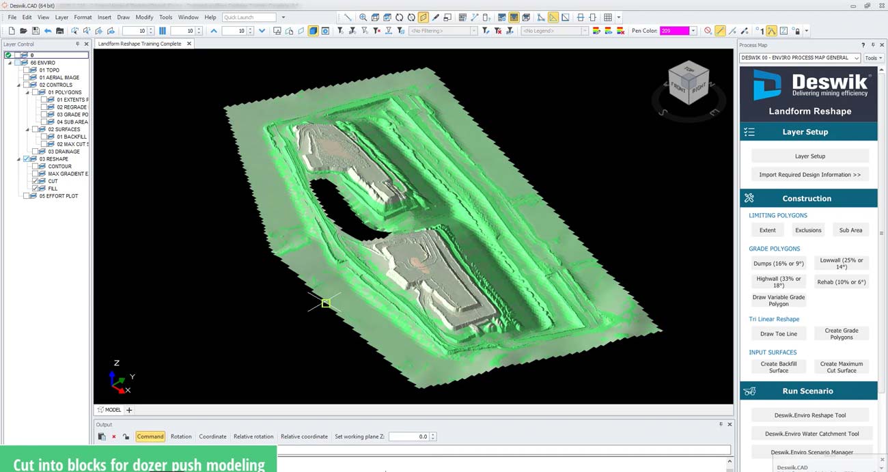Click the Save disk icon
The width and height of the screenshot is (888, 472).
(36, 31)
